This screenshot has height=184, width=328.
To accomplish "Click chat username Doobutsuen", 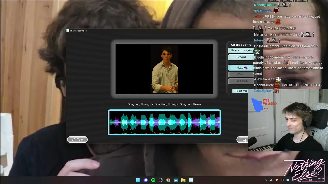I will (x=264, y=85).
